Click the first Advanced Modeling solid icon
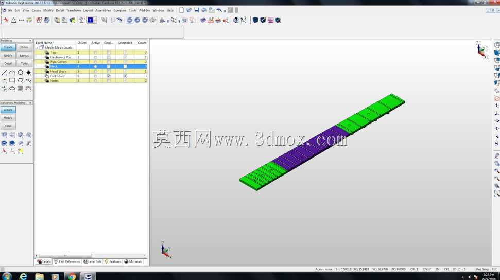Image resolution: width=500 pixels, height=280 pixels. [4, 135]
